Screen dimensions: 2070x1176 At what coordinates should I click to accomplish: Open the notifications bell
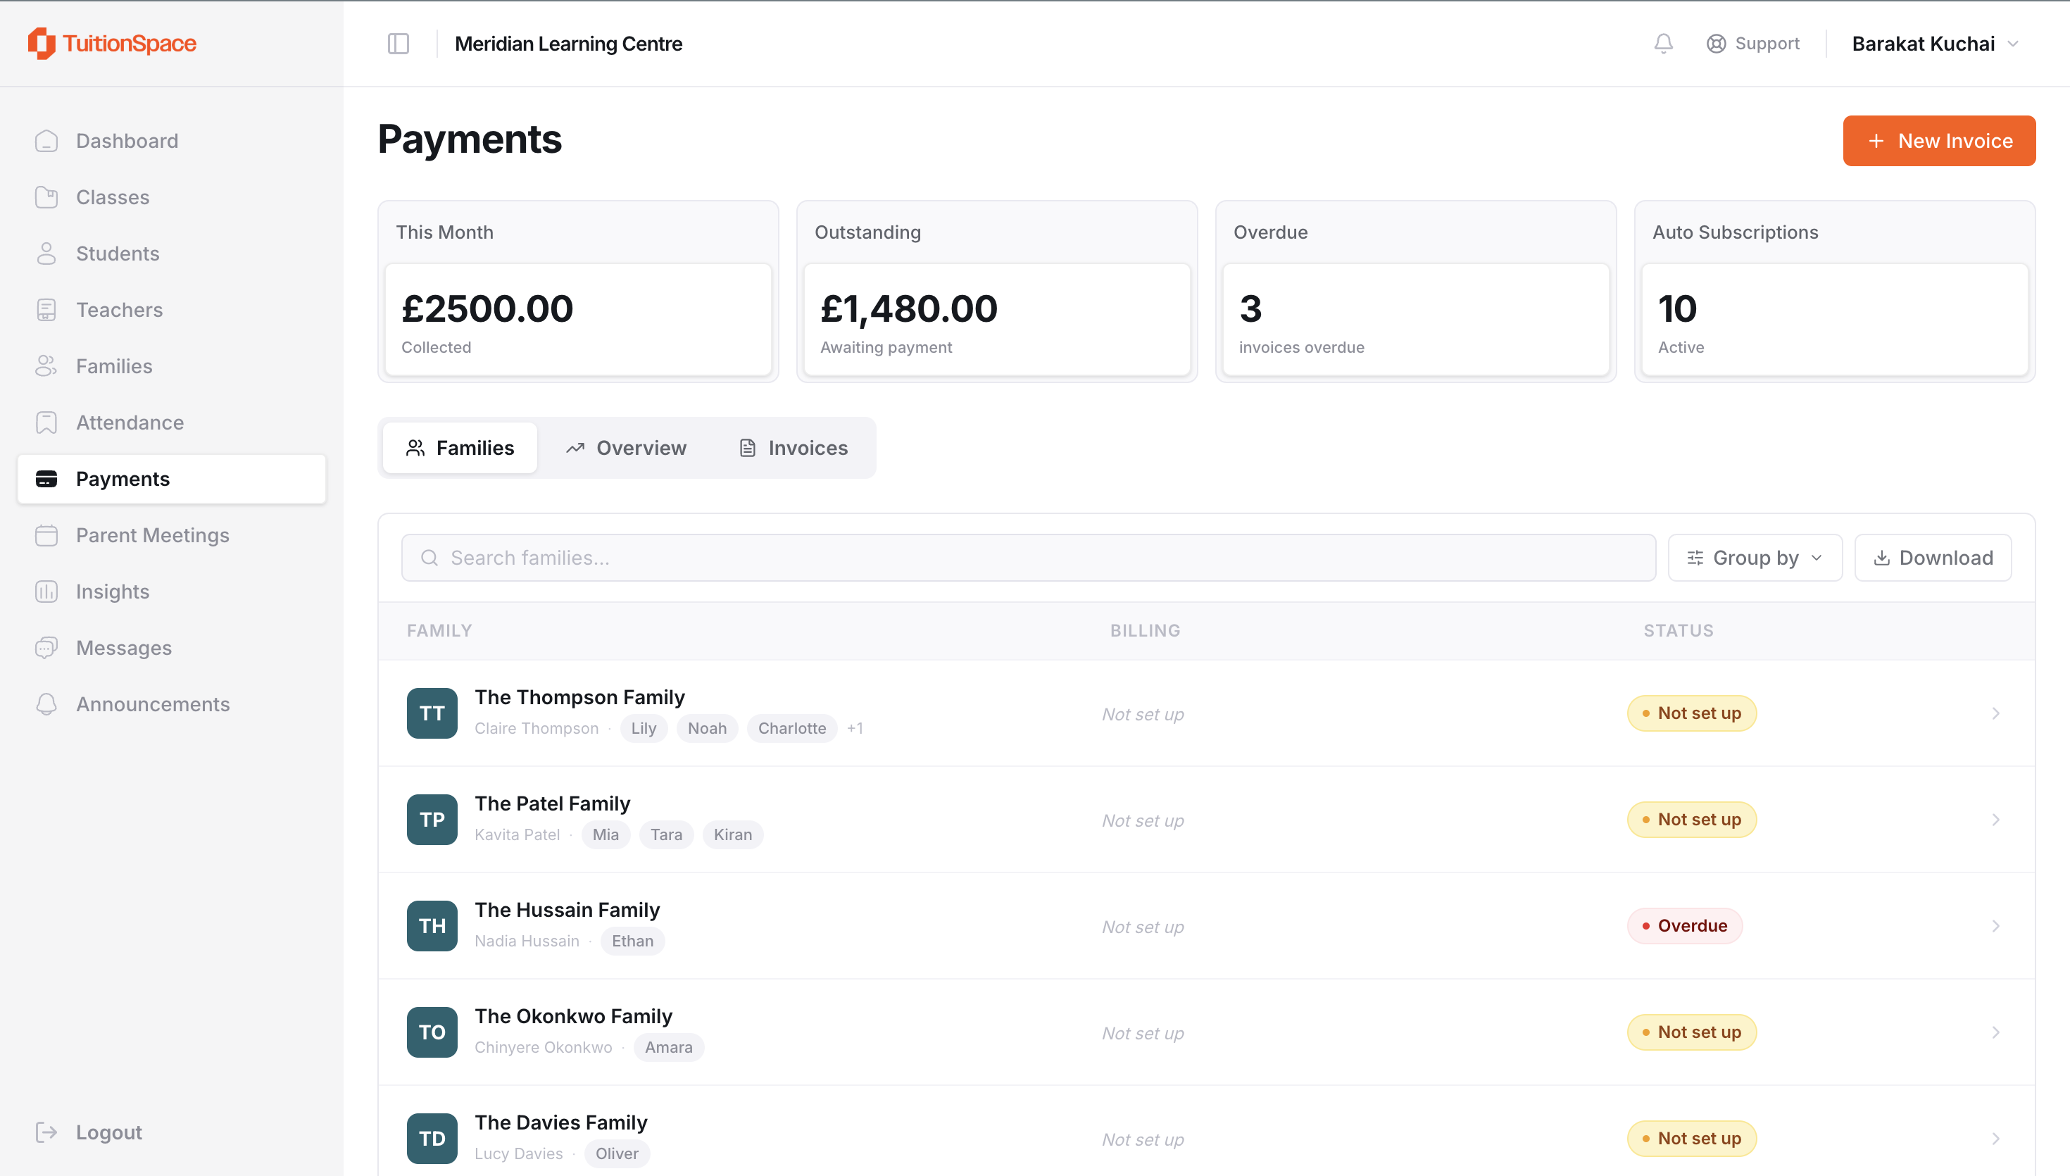[x=1663, y=44]
